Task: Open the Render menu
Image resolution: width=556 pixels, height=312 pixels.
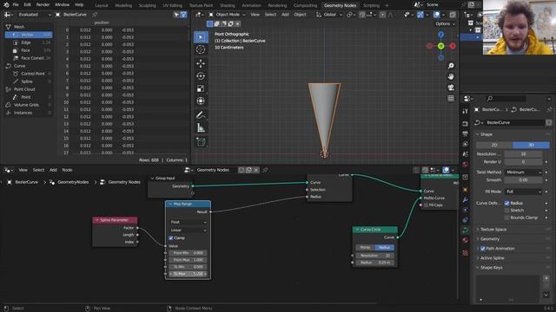Action: (43, 5)
